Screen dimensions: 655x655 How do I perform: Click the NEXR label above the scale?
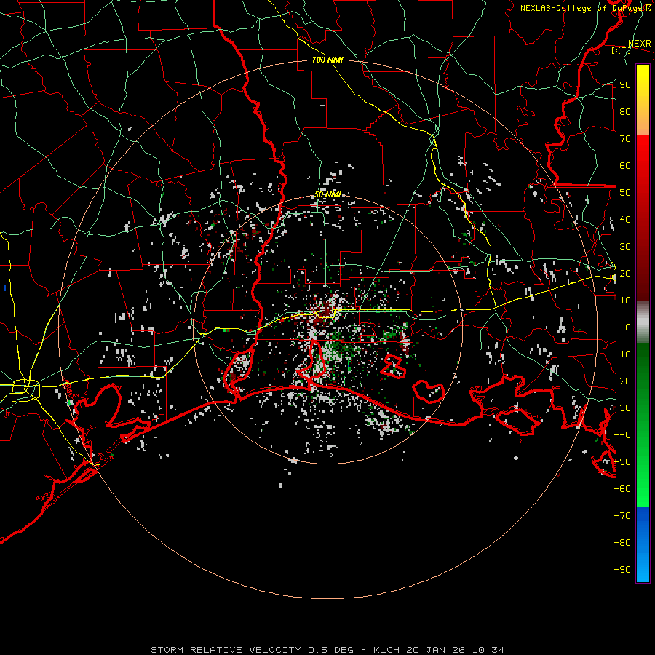pos(640,44)
